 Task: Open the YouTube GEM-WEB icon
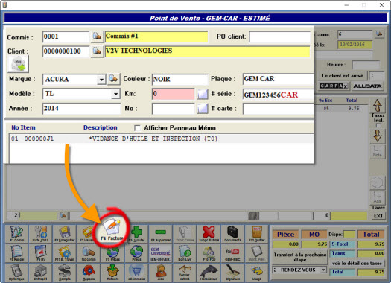tap(232, 253)
